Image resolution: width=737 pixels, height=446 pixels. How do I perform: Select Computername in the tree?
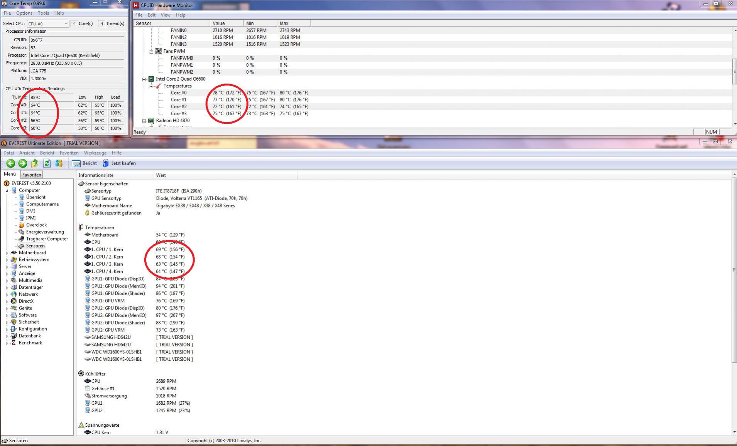(42, 204)
